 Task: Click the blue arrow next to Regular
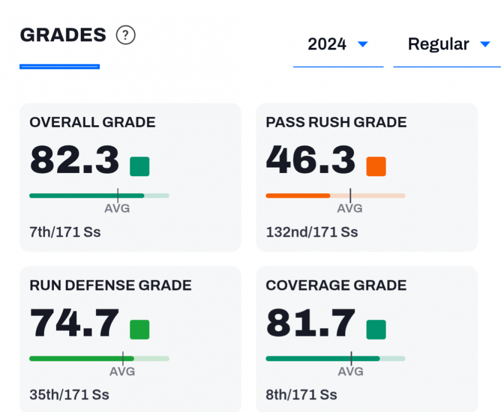coord(485,44)
